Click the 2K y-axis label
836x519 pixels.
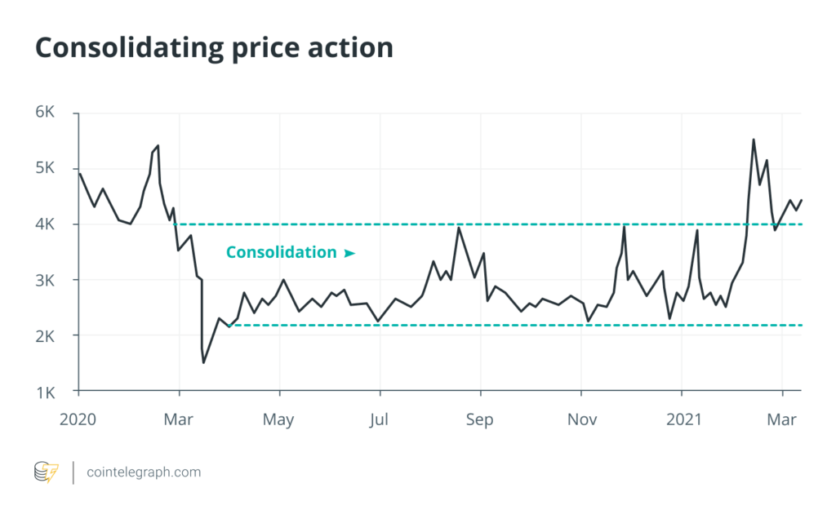pyautogui.click(x=44, y=335)
